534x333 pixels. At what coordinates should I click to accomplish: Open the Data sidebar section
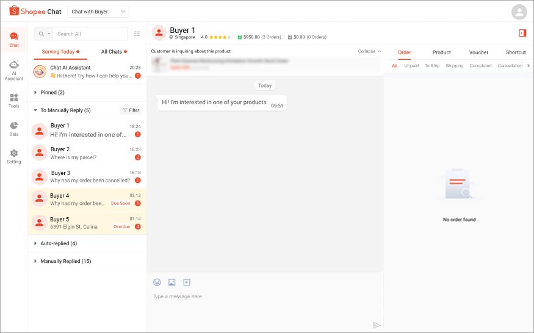coord(14,129)
